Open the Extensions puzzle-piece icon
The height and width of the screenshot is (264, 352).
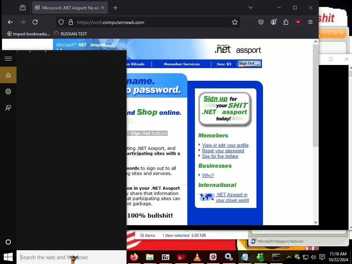click(x=286, y=22)
